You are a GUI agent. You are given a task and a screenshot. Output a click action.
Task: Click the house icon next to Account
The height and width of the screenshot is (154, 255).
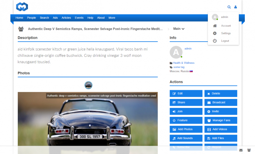[x=215, y=26]
